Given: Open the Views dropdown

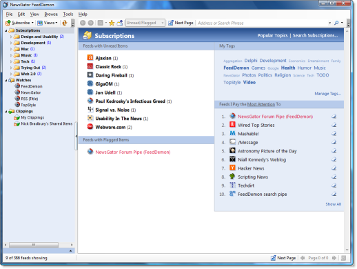Looking at the screenshot, I should [48, 23].
